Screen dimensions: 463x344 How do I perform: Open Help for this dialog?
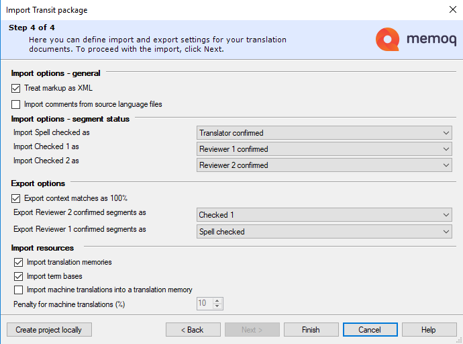[429, 330]
